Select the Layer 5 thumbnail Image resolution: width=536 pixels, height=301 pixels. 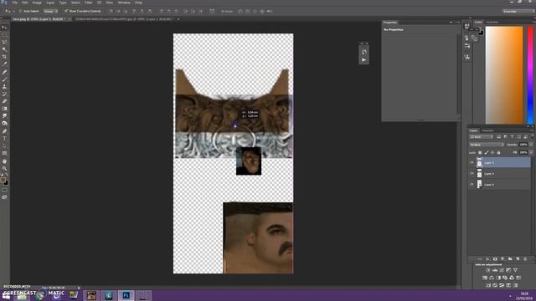(x=479, y=162)
